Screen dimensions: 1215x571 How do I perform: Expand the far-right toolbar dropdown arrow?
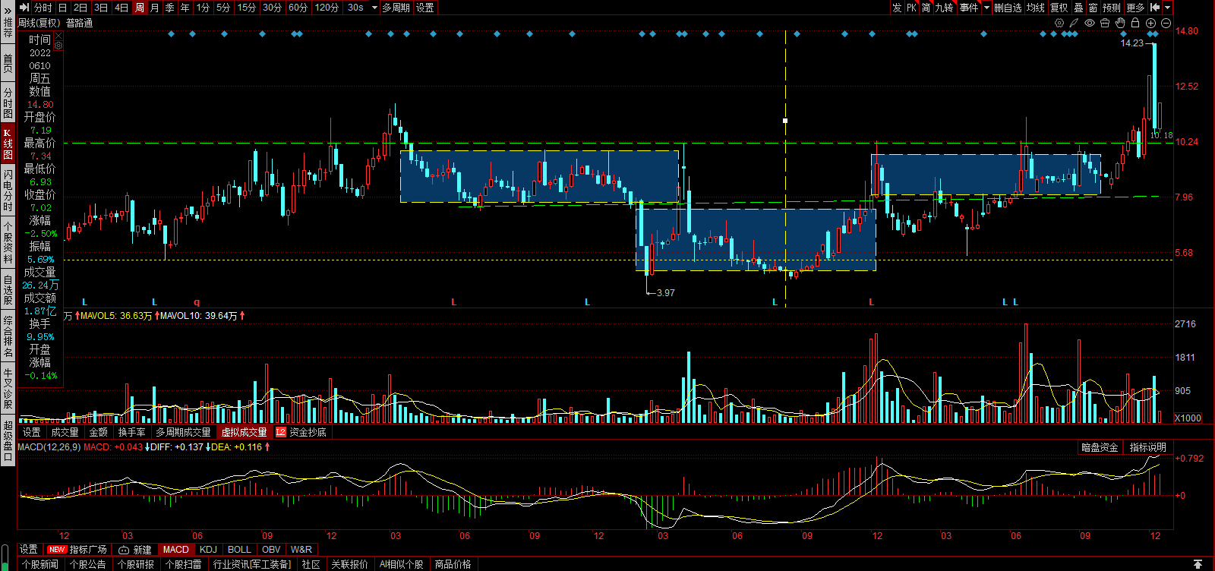click(x=1168, y=8)
